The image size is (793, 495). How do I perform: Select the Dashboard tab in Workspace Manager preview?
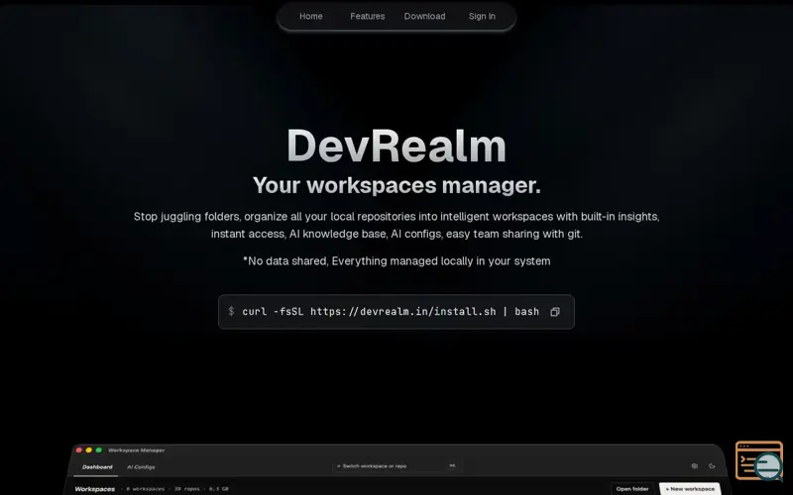(x=97, y=467)
